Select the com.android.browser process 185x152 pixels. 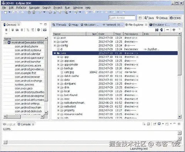pos(27,77)
